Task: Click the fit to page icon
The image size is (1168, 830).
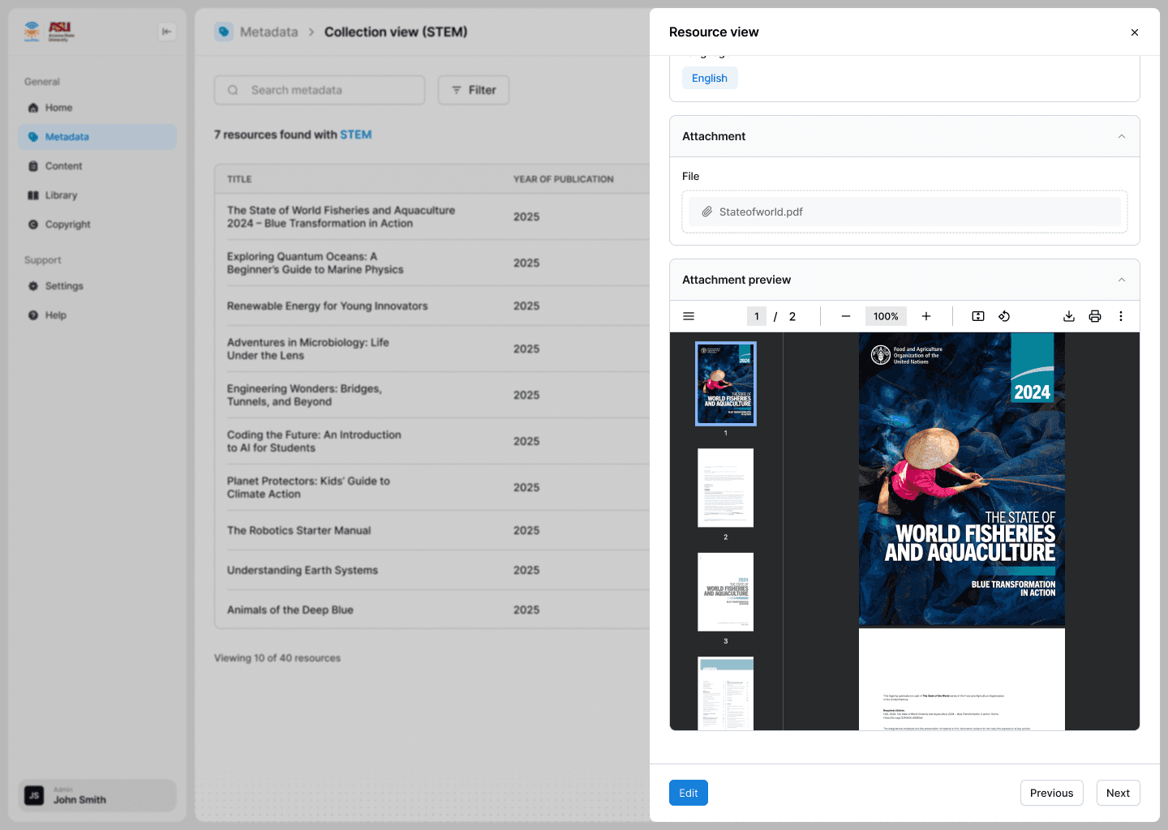Action: coord(978,316)
